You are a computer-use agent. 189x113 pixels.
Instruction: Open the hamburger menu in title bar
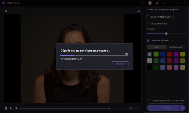pyautogui.click(x=164, y=3)
